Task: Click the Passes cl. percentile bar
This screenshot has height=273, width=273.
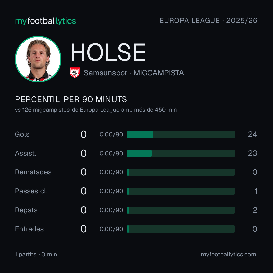Action: point(181,191)
